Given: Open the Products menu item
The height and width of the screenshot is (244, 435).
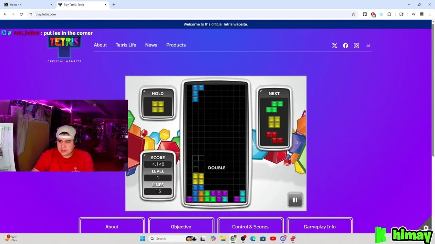Looking at the screenshot, I should pos(176,45).
